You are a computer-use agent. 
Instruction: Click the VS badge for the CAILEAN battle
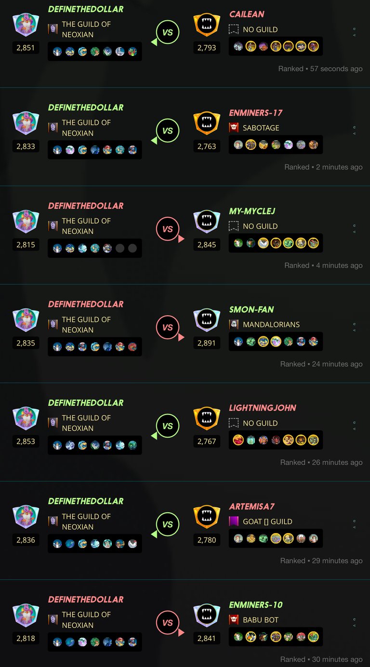167,33
